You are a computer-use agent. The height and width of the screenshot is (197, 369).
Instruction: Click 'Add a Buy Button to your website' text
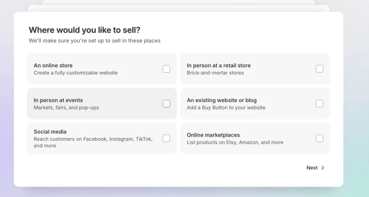coord(226,108)
